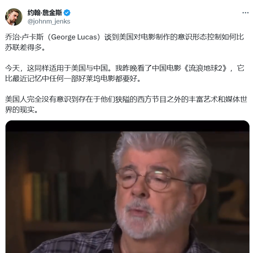Screen dimensions: 256x253
Task: Open the @johnm_jenks handle link
Action: click(x=49, y=21)
